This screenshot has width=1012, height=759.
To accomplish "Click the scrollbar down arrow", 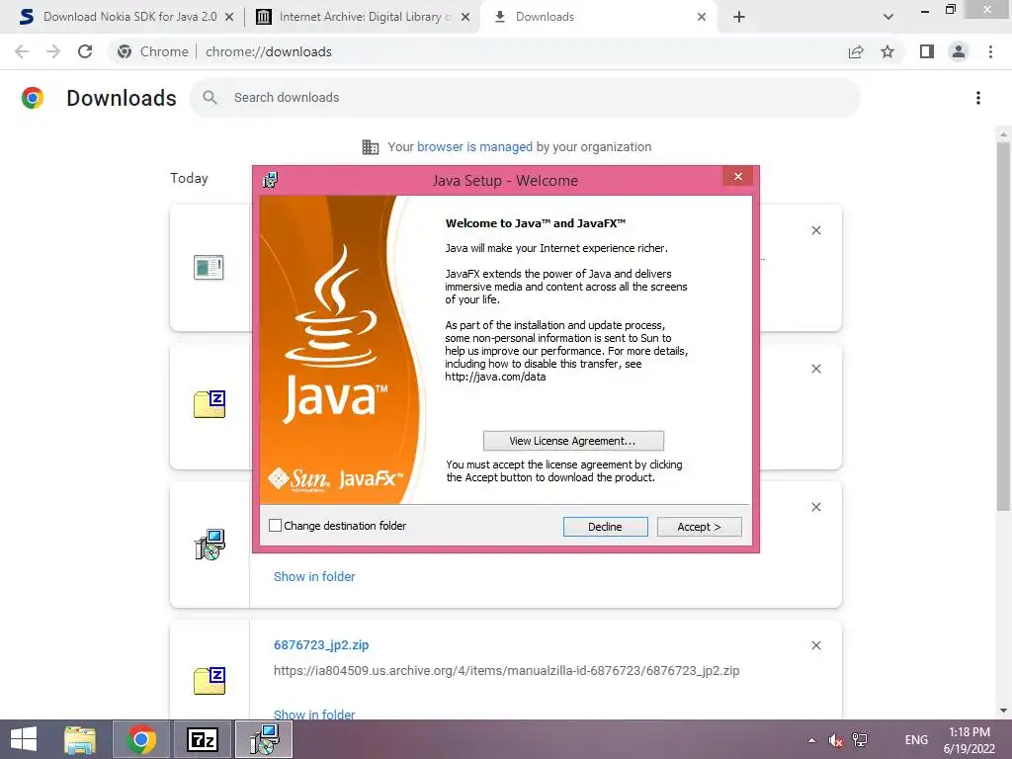I will click(x=1003, y=711).
